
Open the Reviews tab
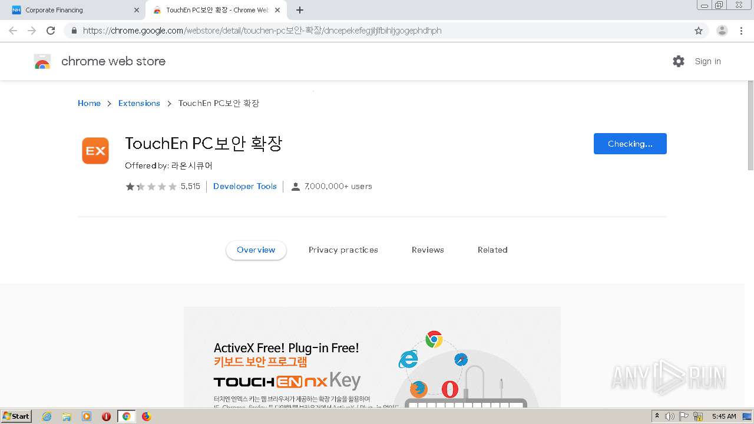(x=428, y=250)
